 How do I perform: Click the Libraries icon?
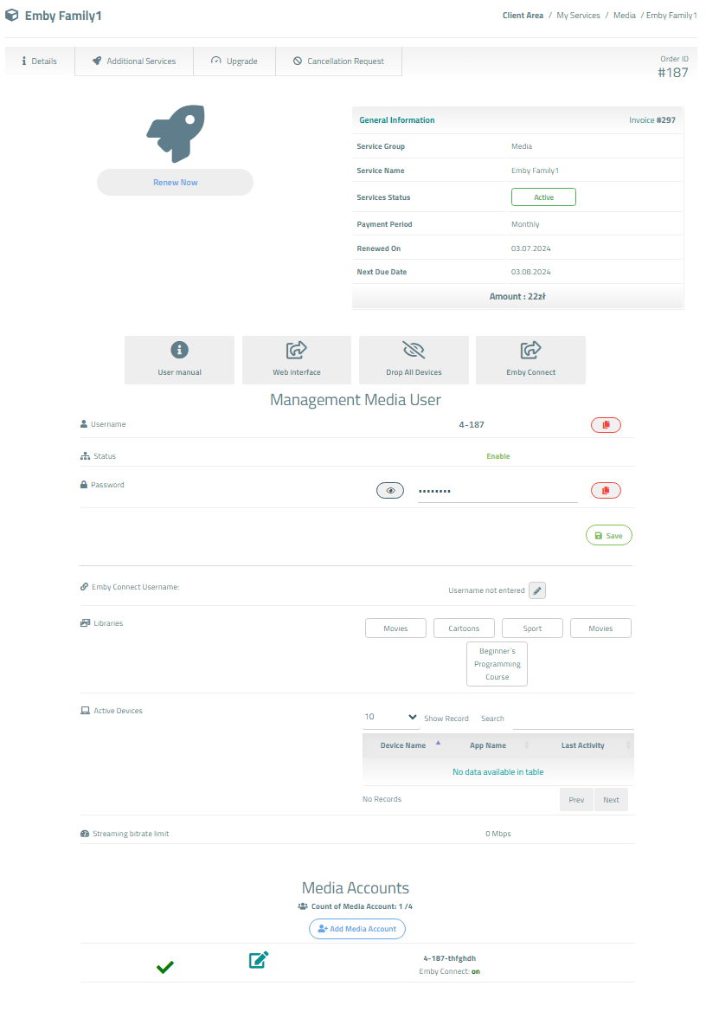click(85, 623)
